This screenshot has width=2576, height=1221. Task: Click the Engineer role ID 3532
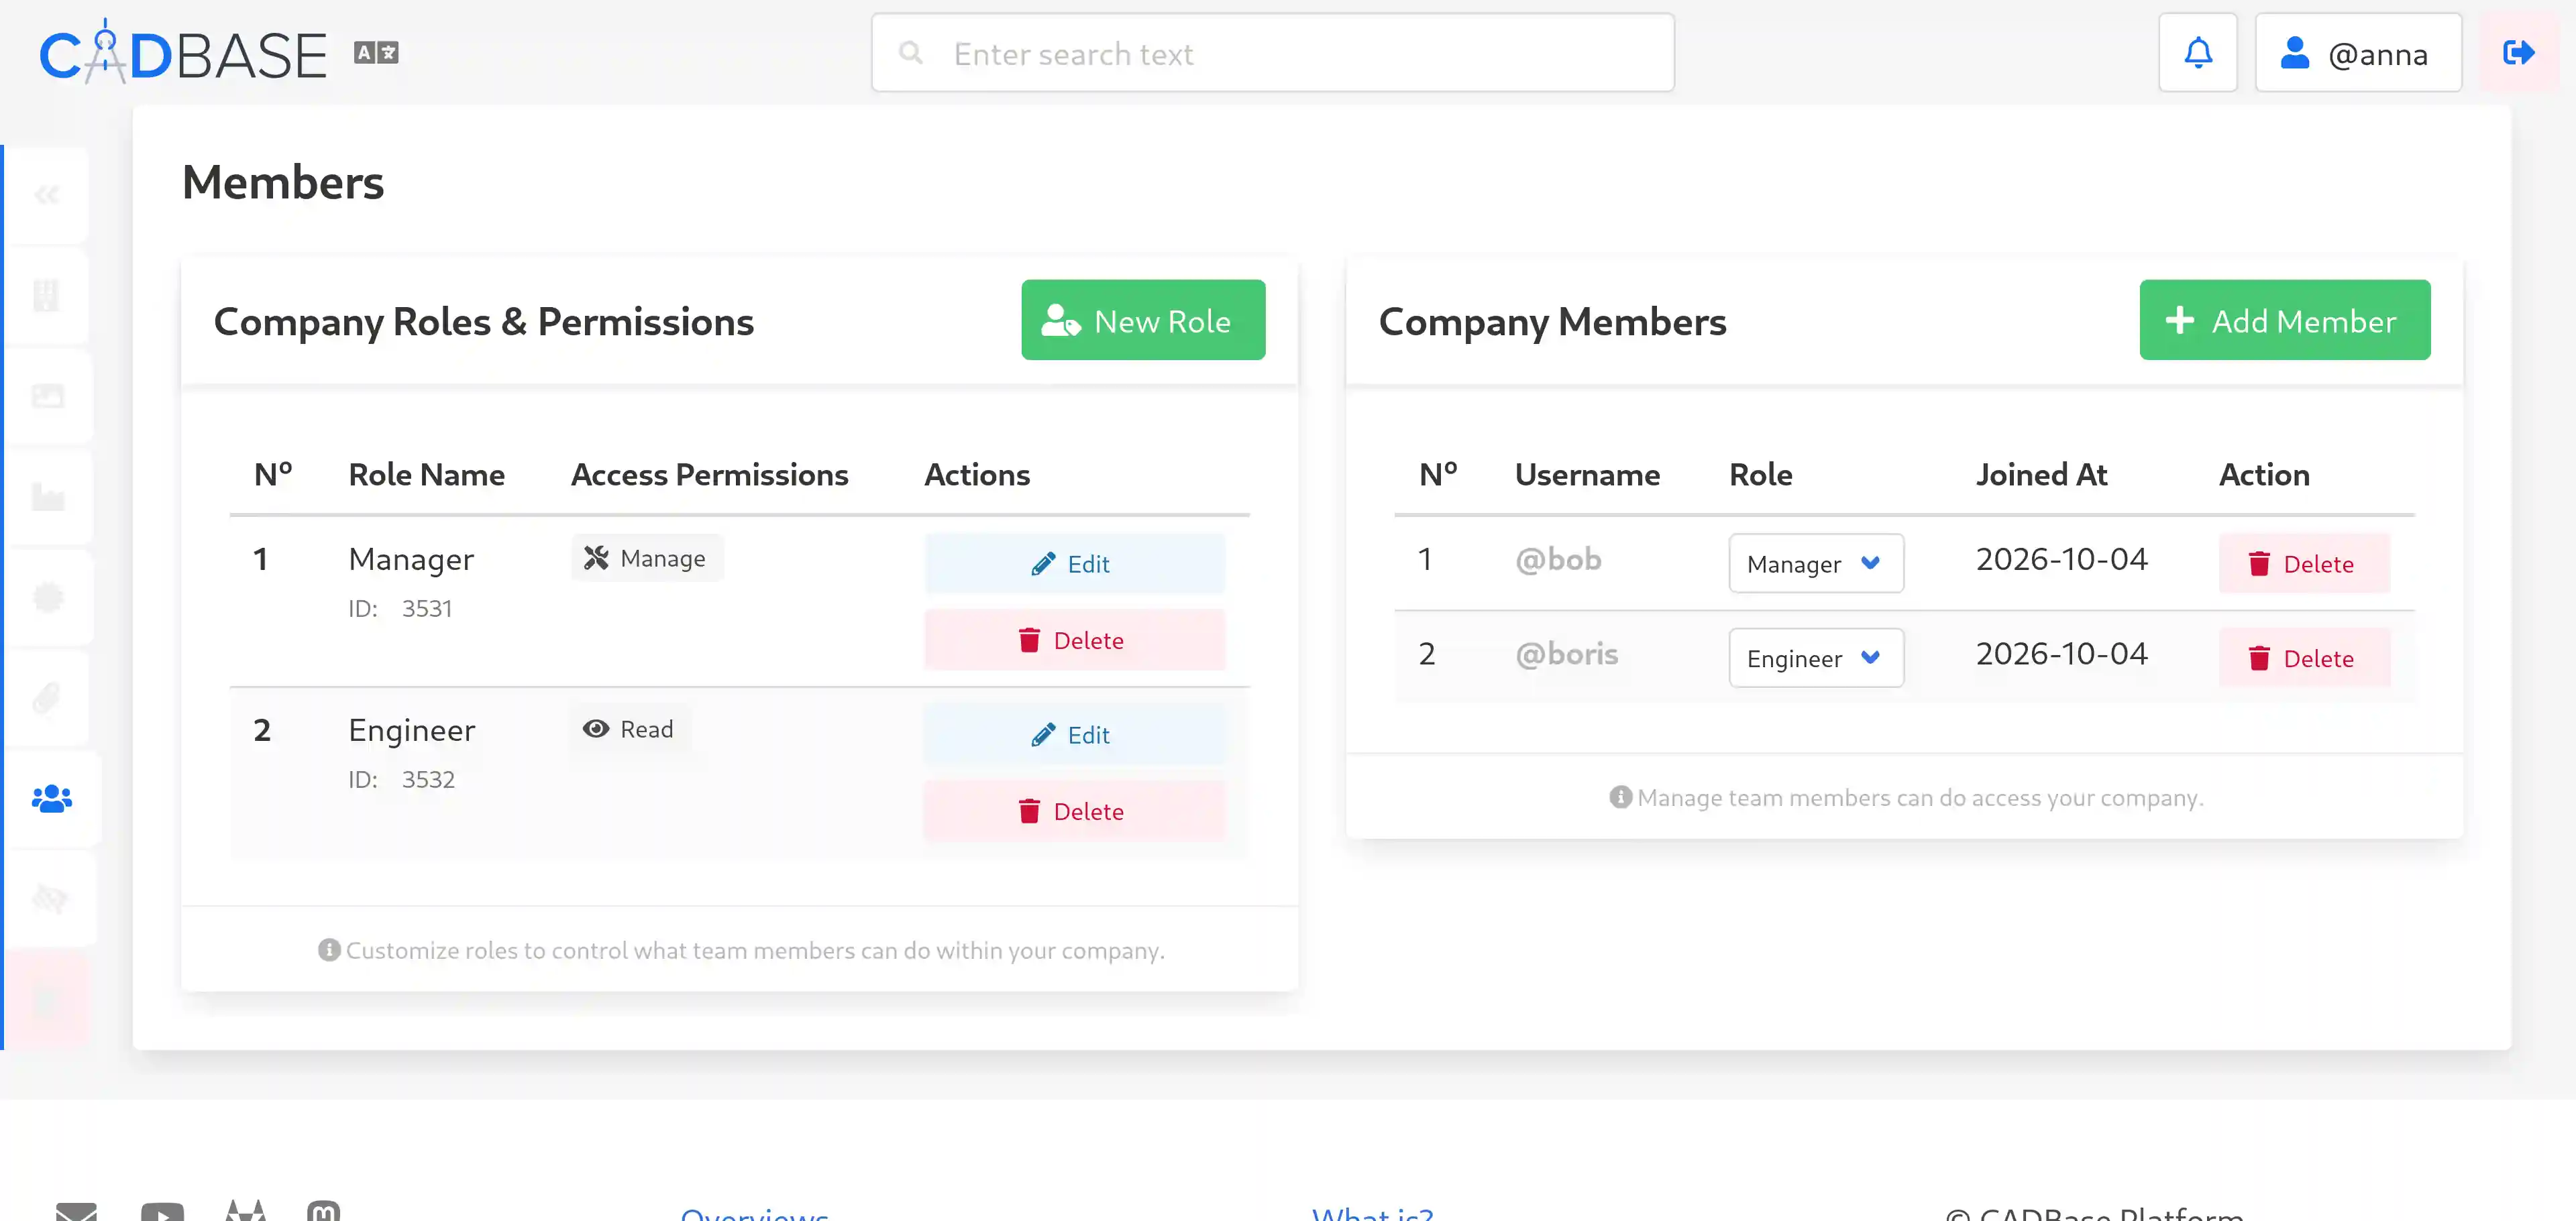pos(401,778)
